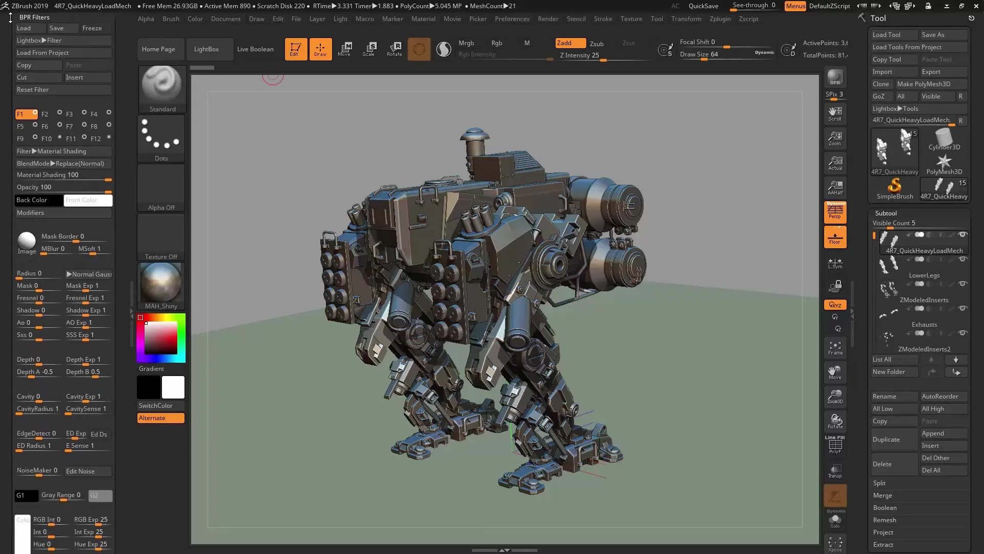
Task: Toggle the Floor grid
Action: (835, 237)
